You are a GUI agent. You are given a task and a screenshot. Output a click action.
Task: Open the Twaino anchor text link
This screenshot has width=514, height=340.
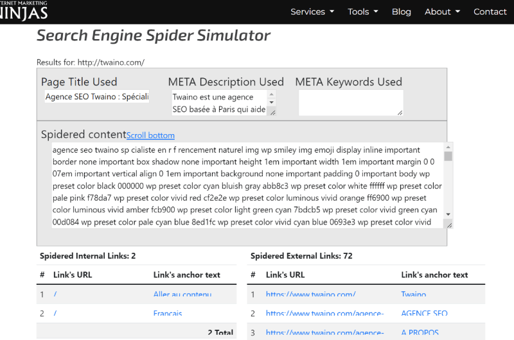tap(414, 294)
